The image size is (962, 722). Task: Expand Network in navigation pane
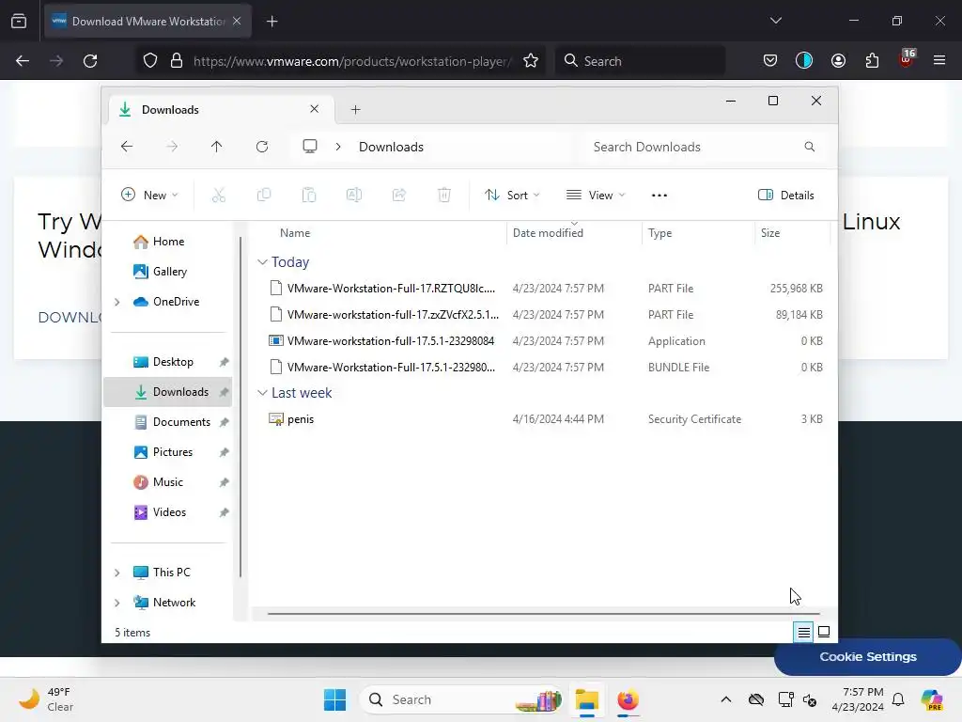tap(117, 603)
